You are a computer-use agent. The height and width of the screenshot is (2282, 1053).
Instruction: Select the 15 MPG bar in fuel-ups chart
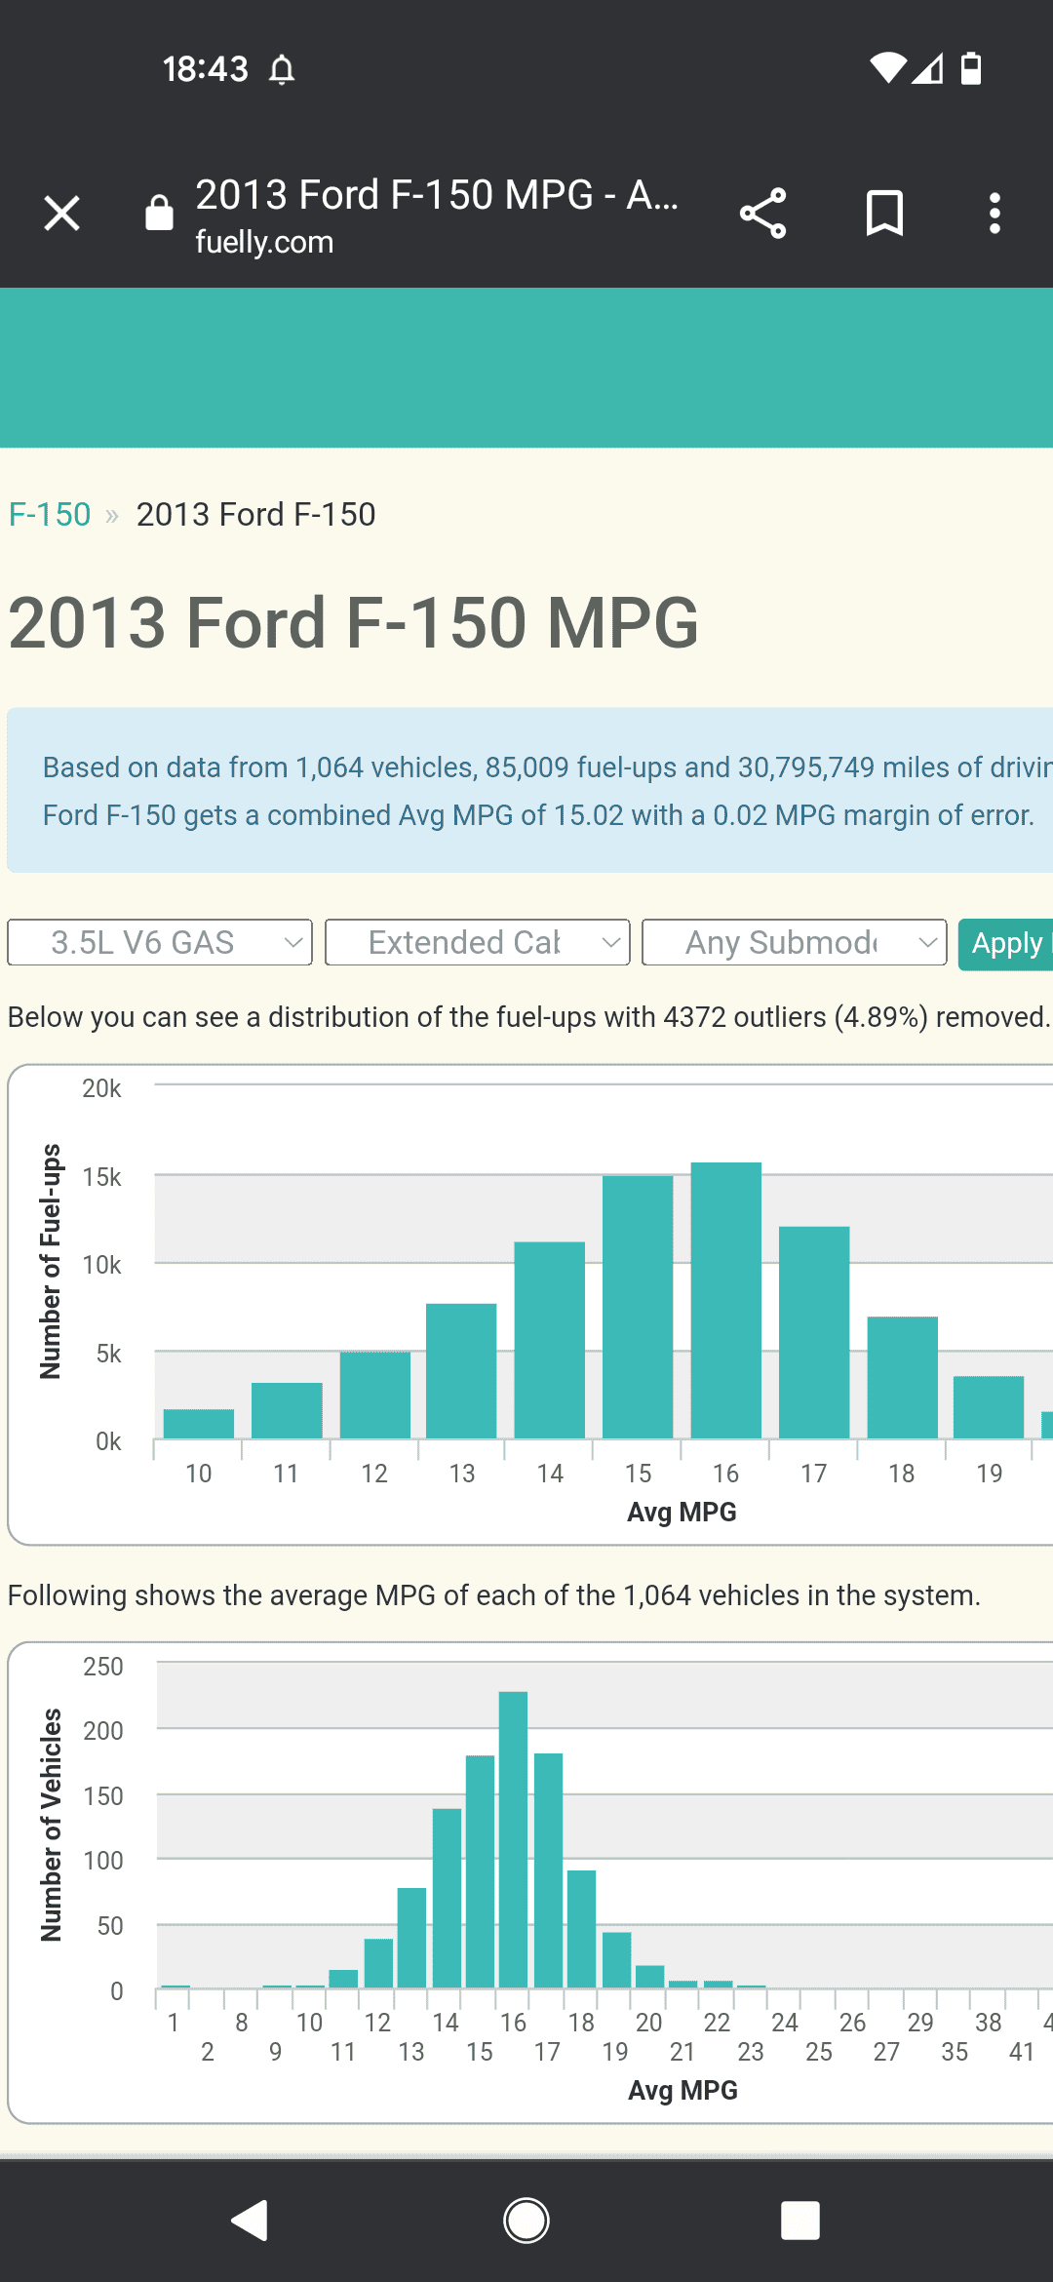click(x=638, y=1307)
